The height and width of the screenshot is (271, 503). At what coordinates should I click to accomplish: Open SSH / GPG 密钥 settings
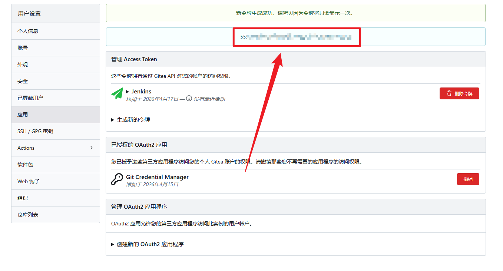tap(35, 131)
